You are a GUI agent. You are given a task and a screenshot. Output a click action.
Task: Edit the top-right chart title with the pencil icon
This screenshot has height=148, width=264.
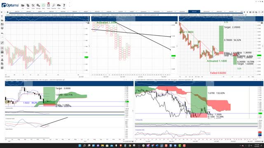(x=246, y=15)
